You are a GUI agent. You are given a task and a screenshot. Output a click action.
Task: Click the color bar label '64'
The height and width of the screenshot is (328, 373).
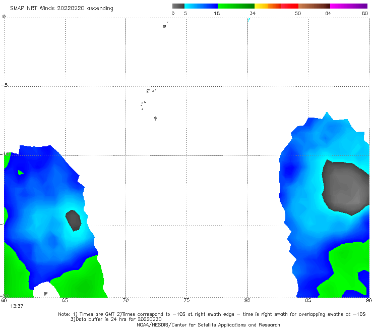point(328,13)
